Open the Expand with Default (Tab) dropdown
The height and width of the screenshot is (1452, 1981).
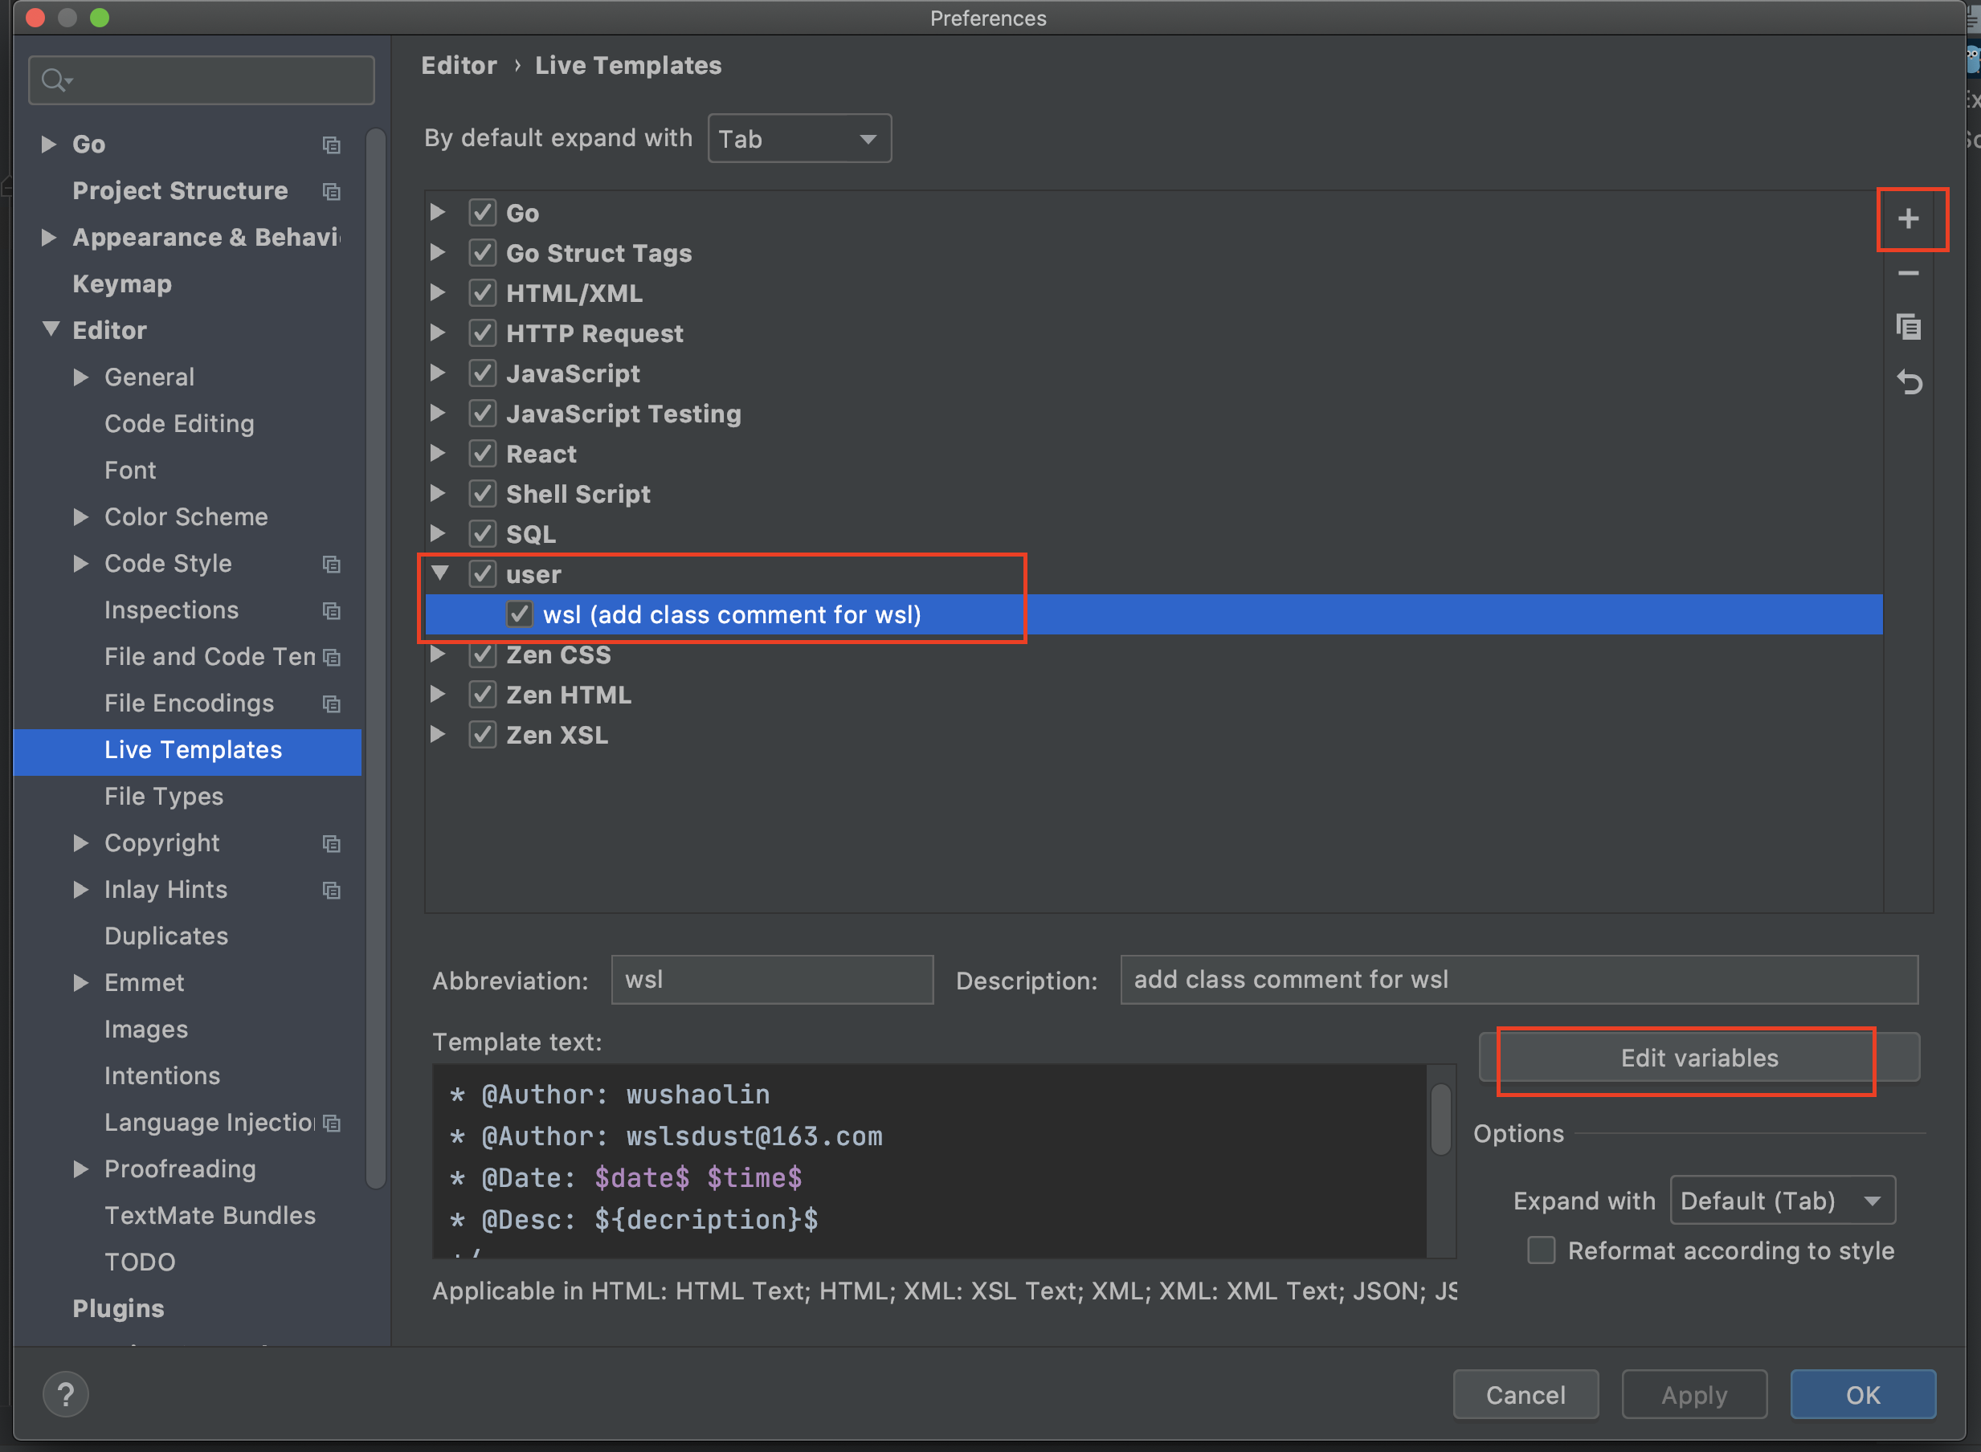[1783, 1200]
